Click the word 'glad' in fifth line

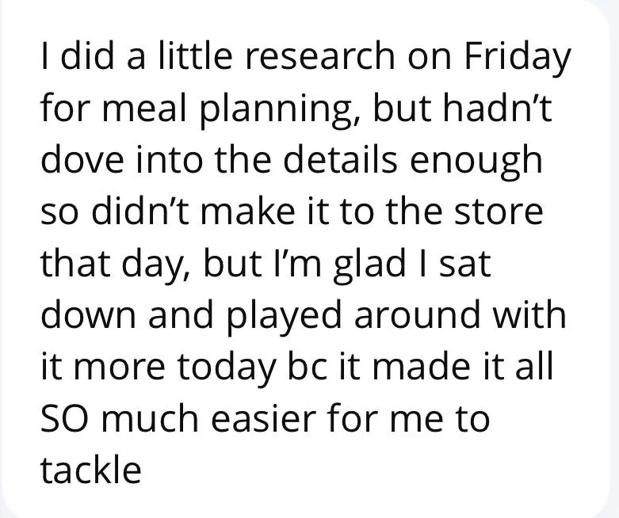[x=369, y=267]
